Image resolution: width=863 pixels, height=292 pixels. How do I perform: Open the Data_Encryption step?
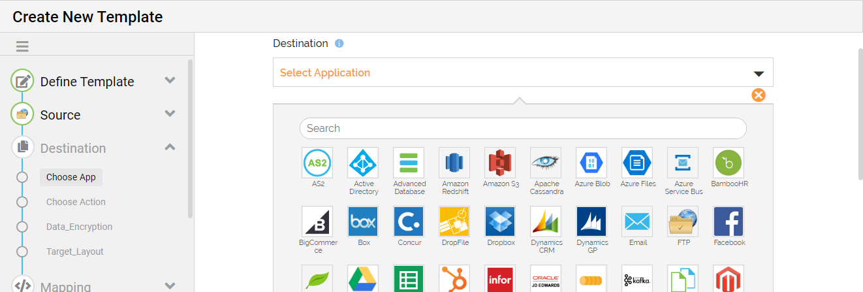pos(79,227)
